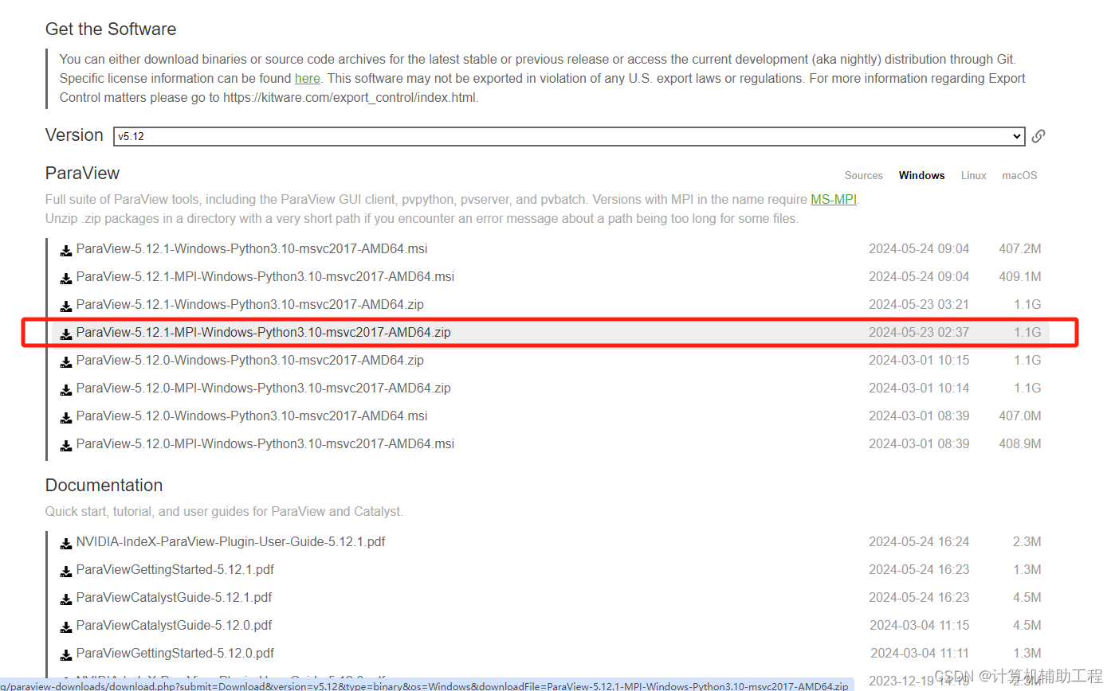Download ParaView-5.12.1-MPI-Windows-Python3.10-msvc2017-AMD64.msi
This screenshot has width=1115, height=691.
point(265,276)
